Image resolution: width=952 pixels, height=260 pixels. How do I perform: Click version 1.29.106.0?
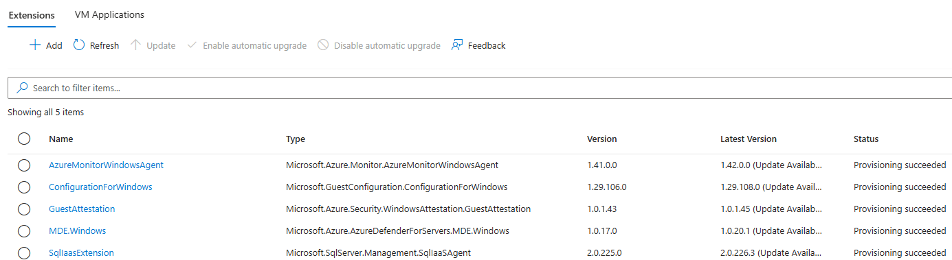pos(607,187)
